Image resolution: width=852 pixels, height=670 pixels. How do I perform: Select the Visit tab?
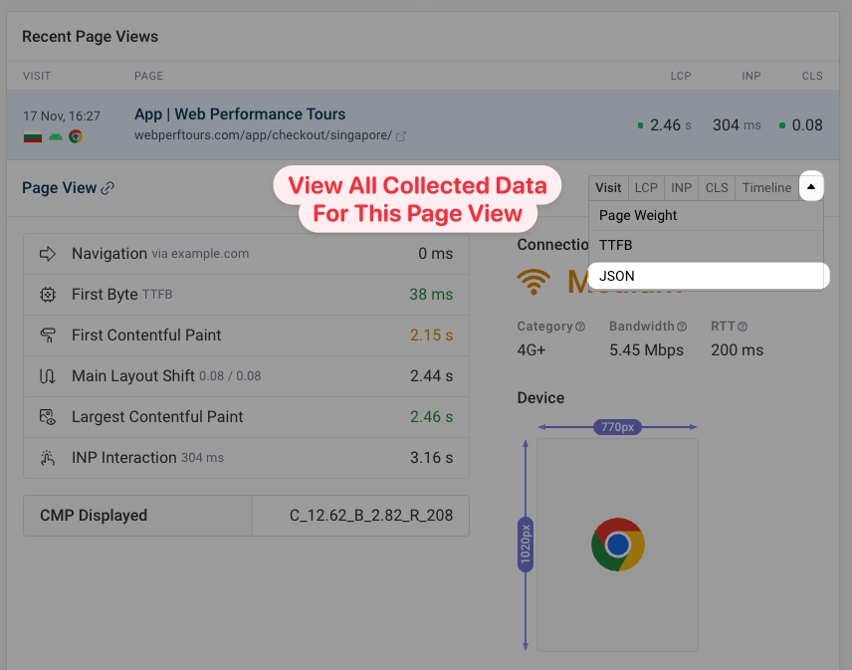[608, 187]
